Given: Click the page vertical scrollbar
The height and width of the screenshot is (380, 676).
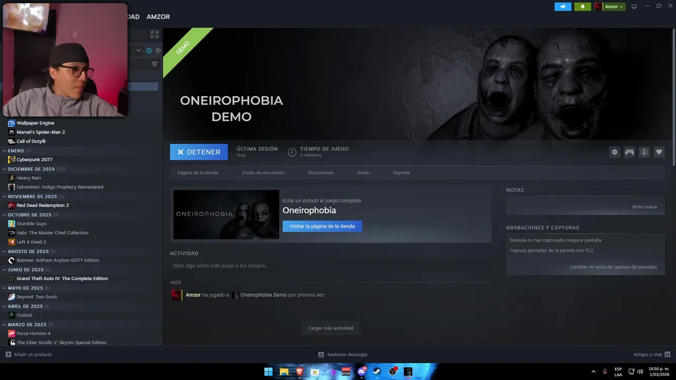Looking at the screenshot, I should [x=673, y=98].
